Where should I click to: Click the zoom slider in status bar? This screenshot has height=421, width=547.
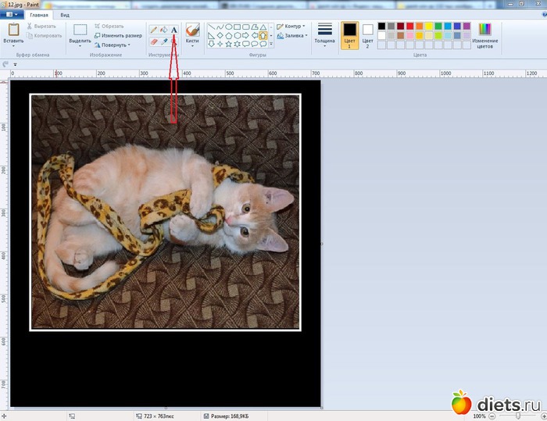tap(517, 416)
